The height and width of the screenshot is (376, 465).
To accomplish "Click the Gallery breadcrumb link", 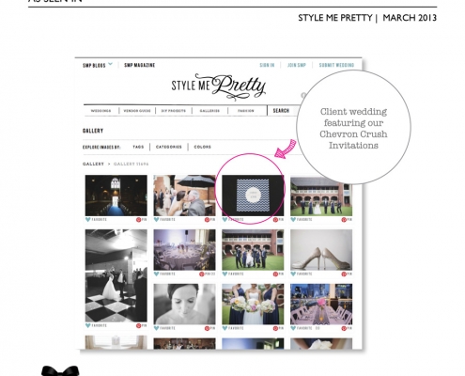I will [x=93, y=164].
